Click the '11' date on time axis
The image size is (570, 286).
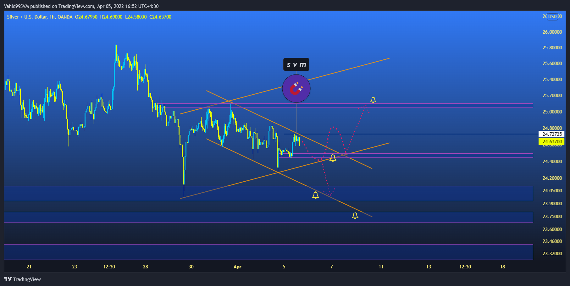click(x=381, y=267)
